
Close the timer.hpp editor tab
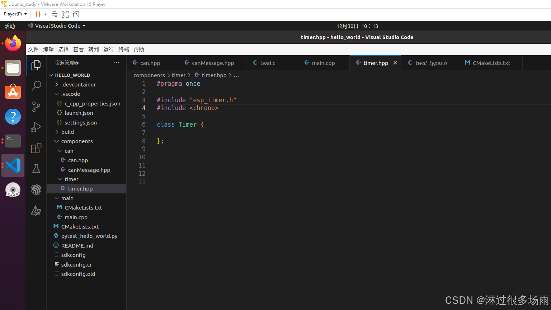click(x=395, y=63)
